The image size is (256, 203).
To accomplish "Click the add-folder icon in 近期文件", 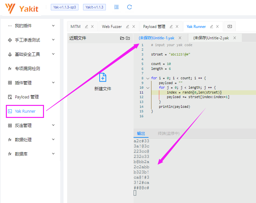I will tap(128, 38).
